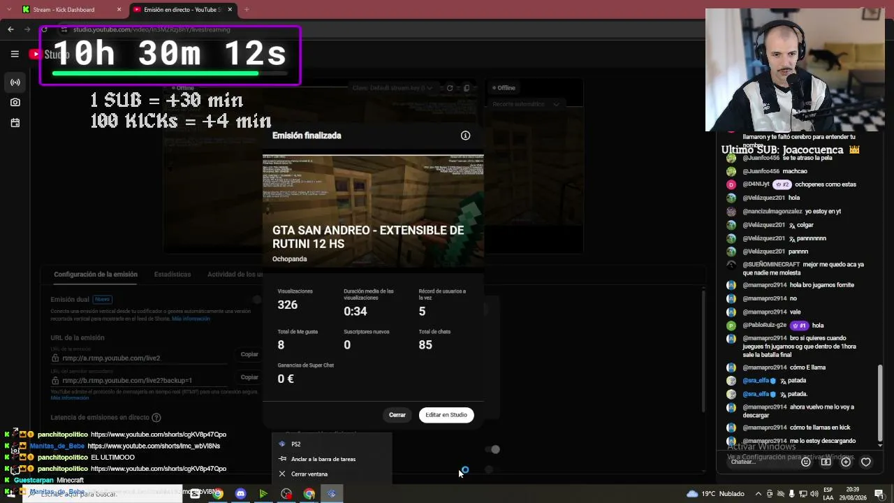Open the second Chrome icon in taskbar
The image size is (894, 503).
tap(309, 494)
